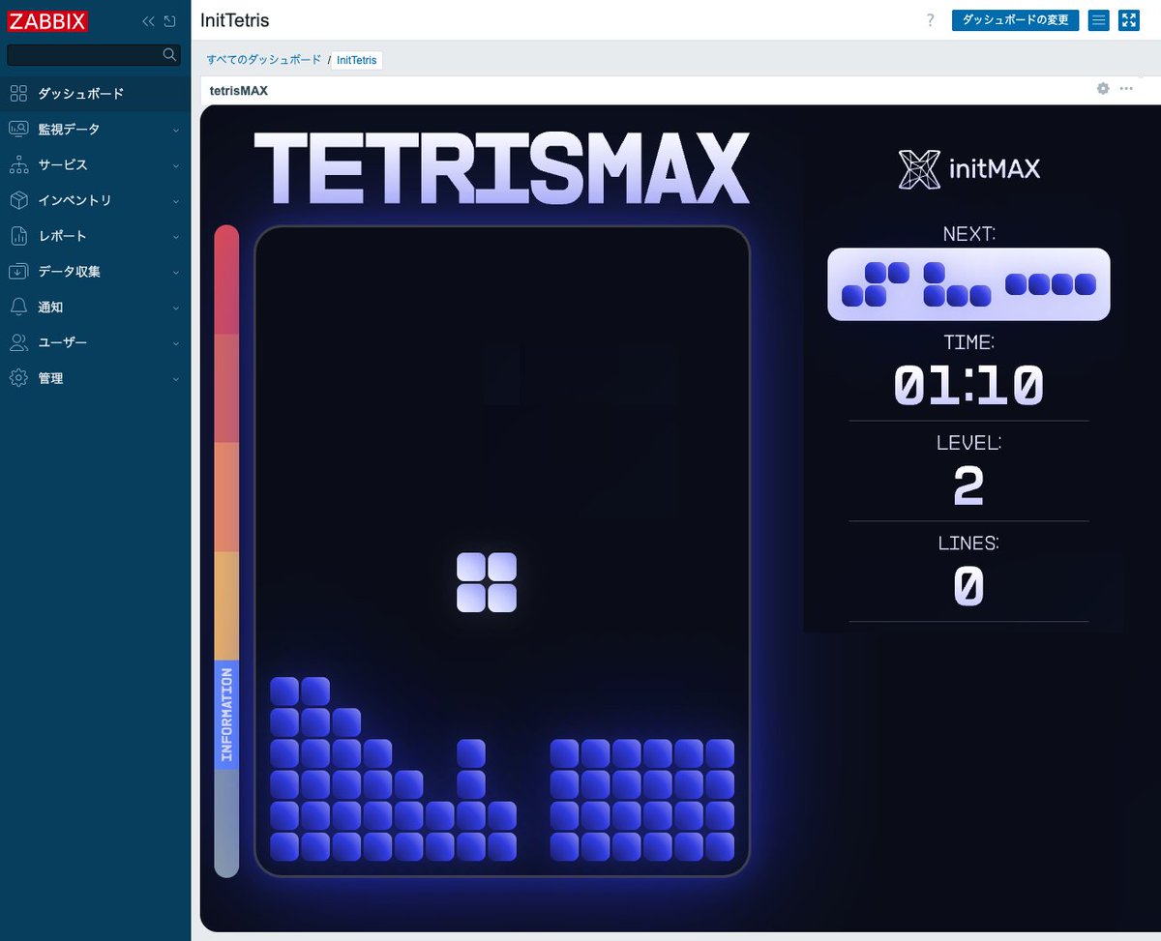Click the LEVEL value 2
The width and height of the screenshot is (1161, 941).
[x=968, y=486]
